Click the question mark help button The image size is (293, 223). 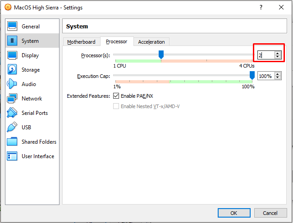tap(261, 8)
